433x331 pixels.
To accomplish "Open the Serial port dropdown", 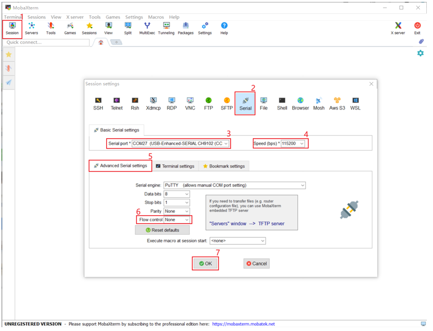I will [x=181, y=143].
